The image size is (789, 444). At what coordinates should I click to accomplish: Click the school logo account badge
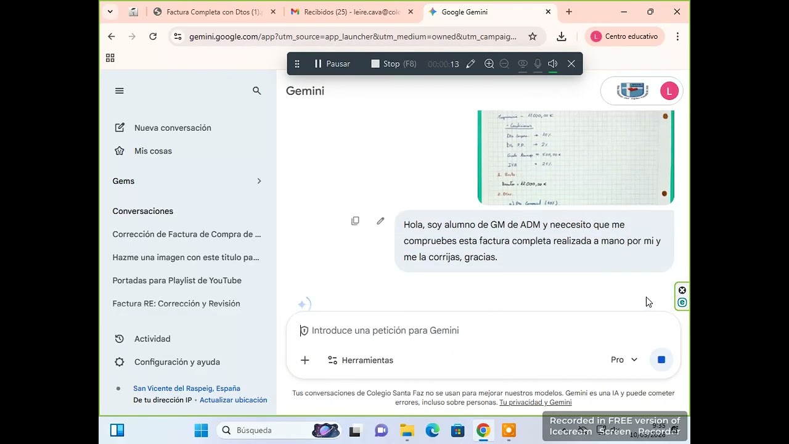tap(632, 91)
